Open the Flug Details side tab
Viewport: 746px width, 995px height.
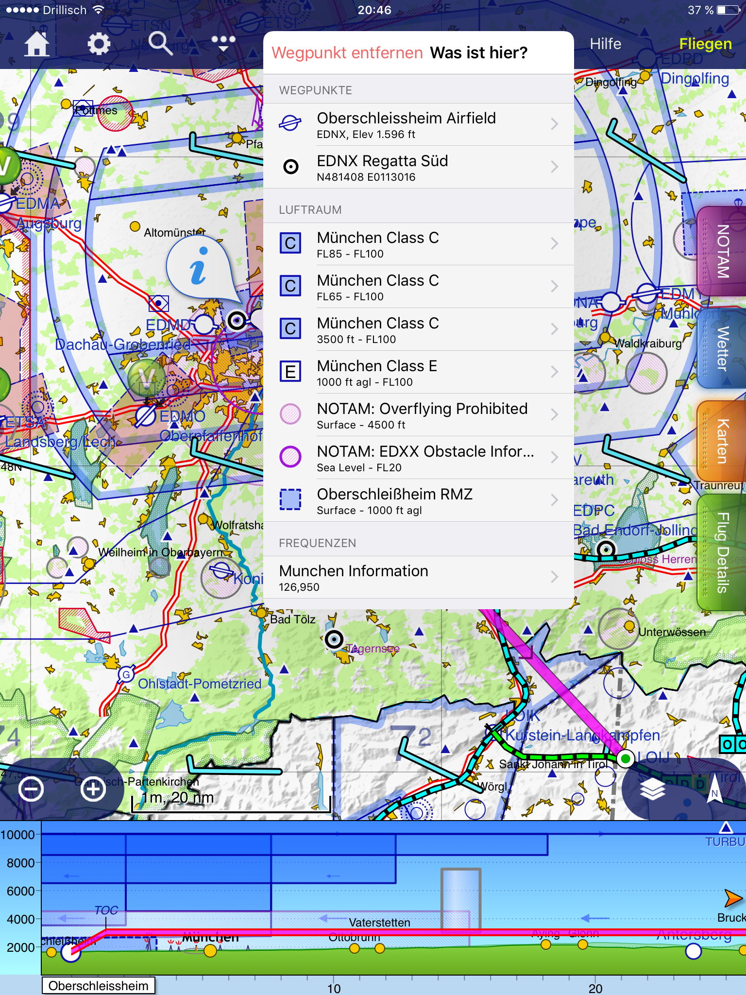coord(722,553)
